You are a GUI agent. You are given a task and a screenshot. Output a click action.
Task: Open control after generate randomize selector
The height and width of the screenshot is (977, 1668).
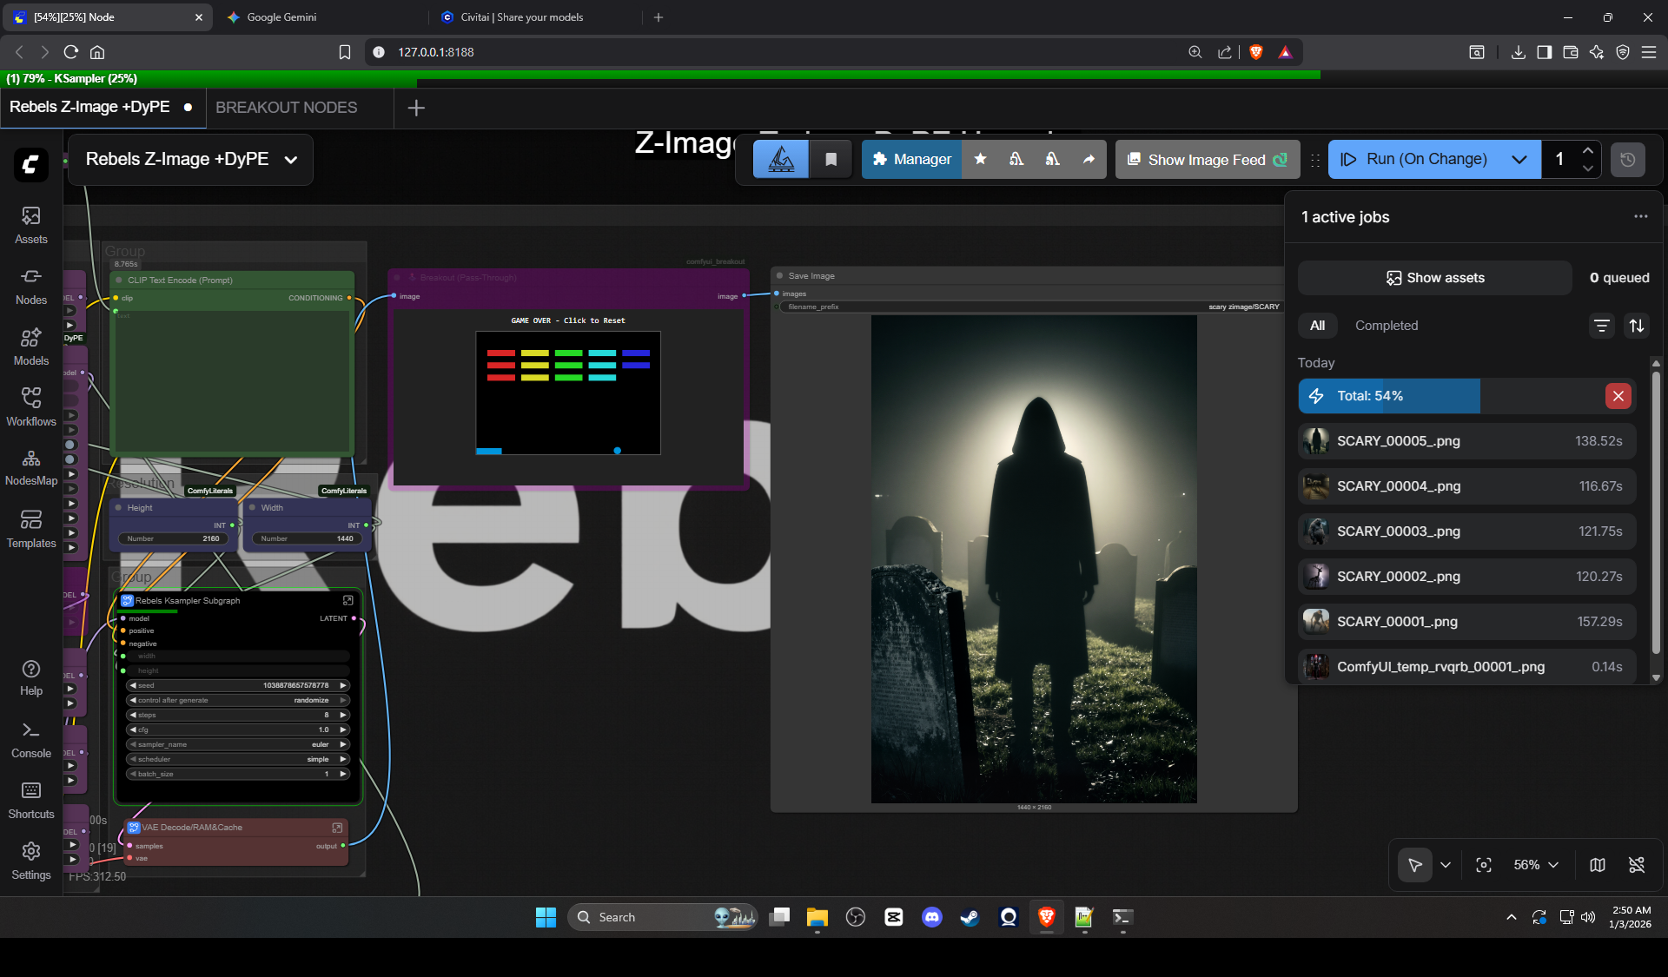(238, 700)
